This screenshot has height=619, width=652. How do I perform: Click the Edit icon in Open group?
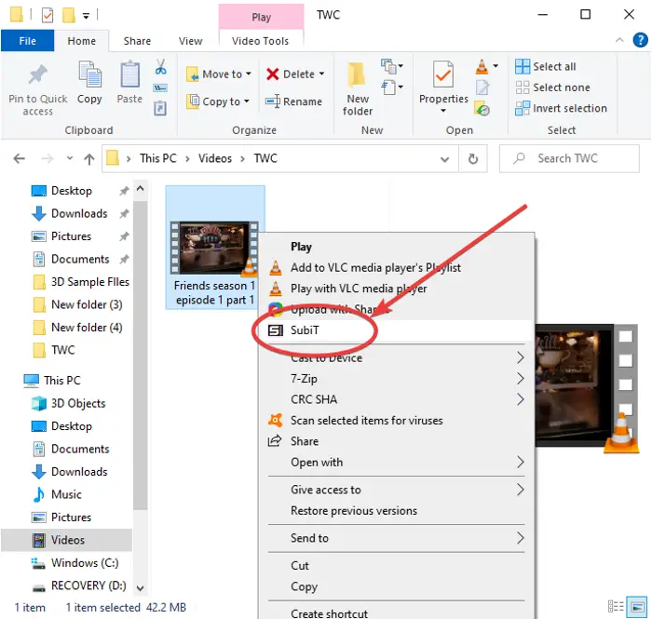click(482, 87)
